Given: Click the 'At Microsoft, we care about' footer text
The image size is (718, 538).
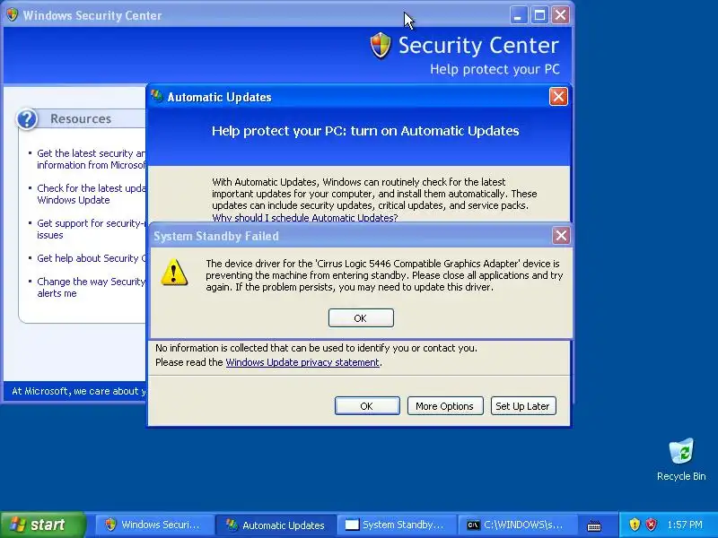Looking at the screenshot, I should click(79, 391).
